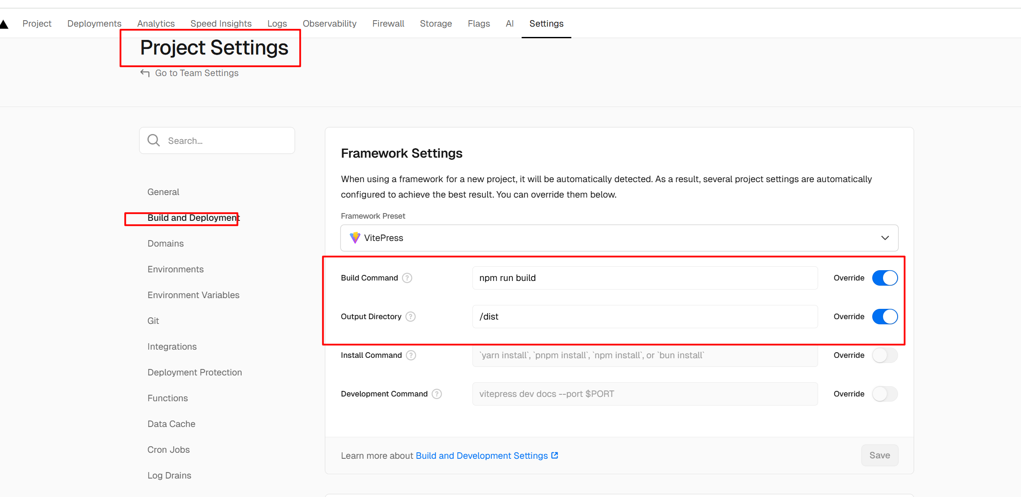
Task: Click the Build Command input field
Action: pyautogui.click(x=645, y=278)
